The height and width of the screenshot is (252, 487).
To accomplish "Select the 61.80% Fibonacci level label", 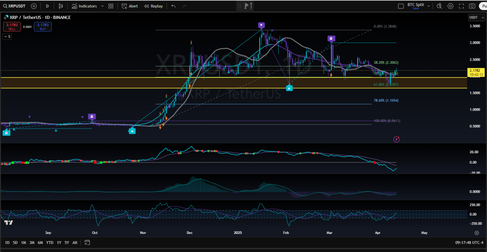I will tap(386, 84).
